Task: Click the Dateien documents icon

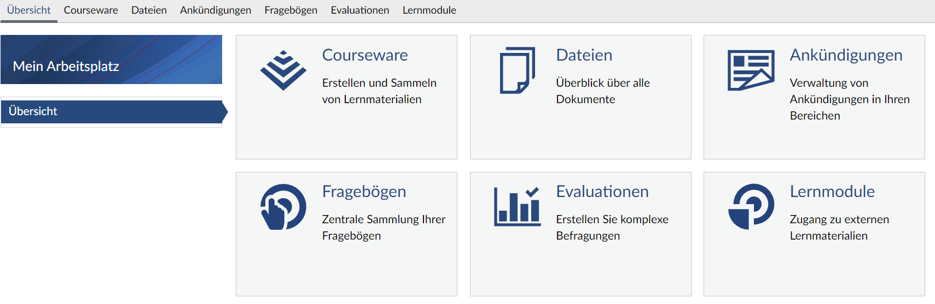Action: (x=518, y=70)
